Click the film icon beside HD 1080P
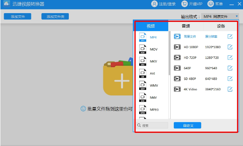243x146 pixels. [x=177, y=47]
